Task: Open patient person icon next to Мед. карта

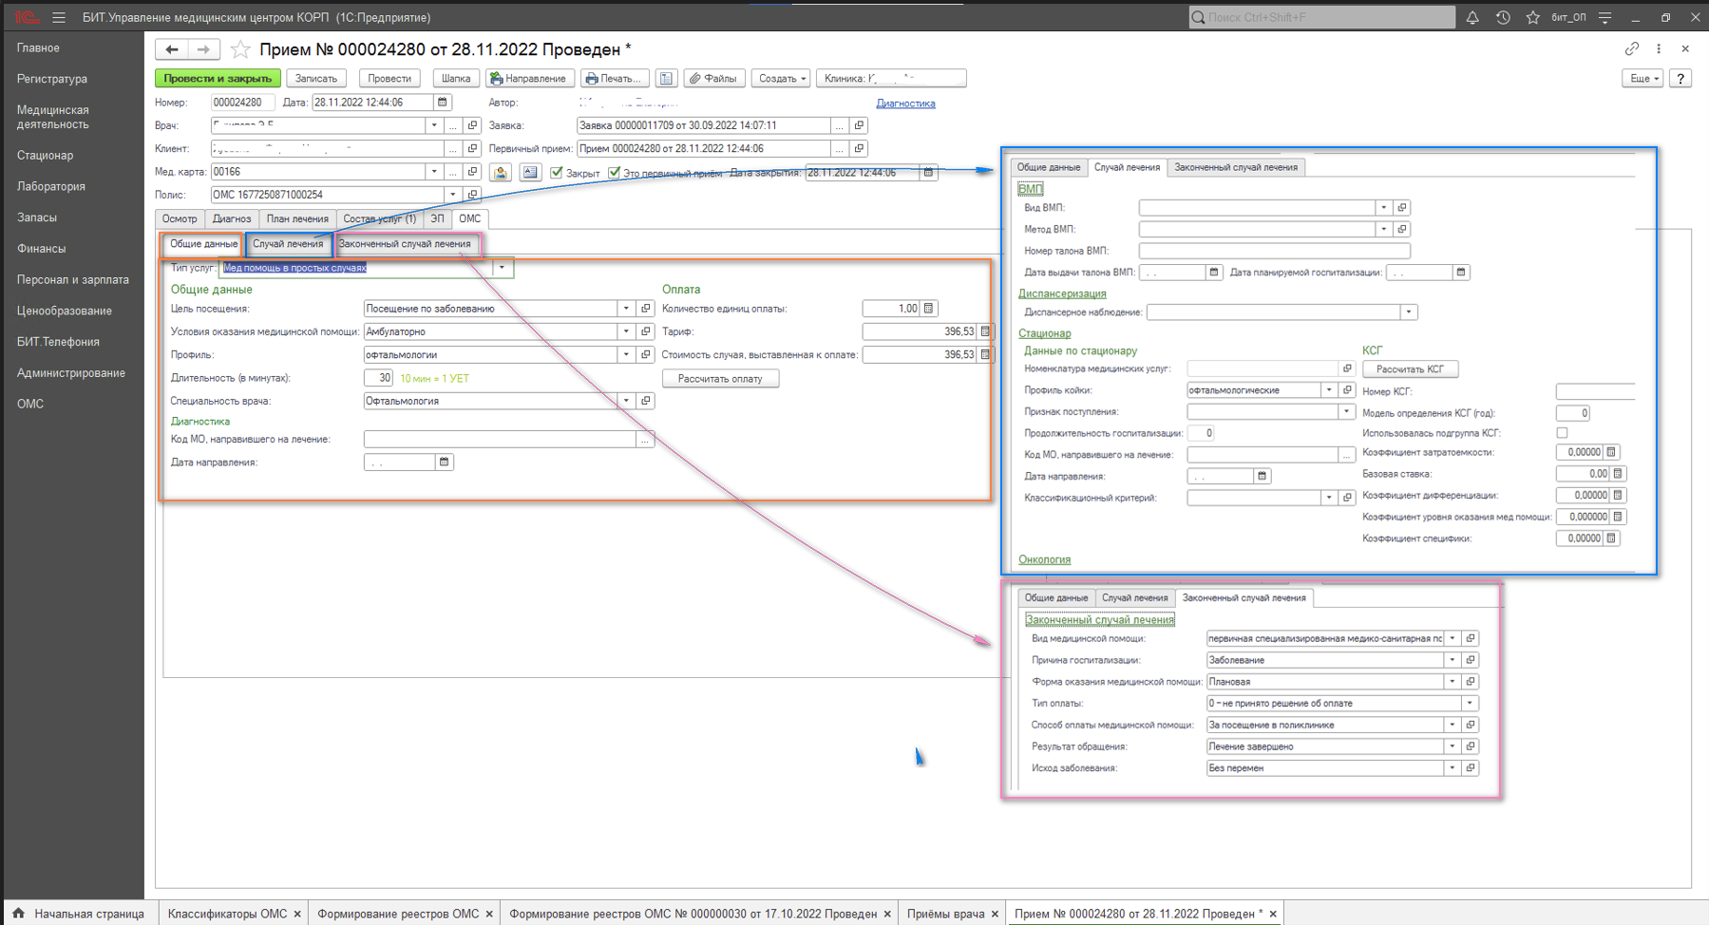Action: pyautogui.click(x=501, y=172)
